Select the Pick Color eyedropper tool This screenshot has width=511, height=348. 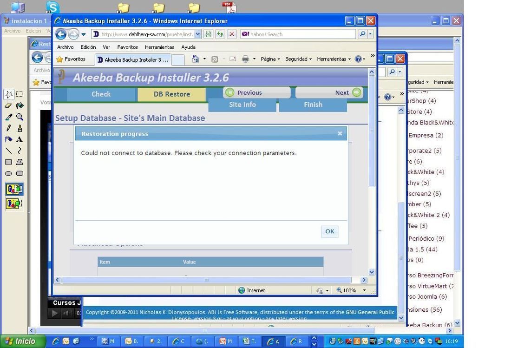pos(9,117)
